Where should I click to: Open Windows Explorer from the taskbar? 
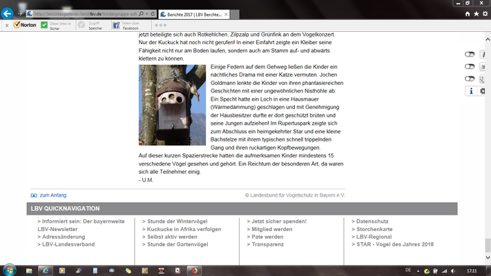click(29, 270)
